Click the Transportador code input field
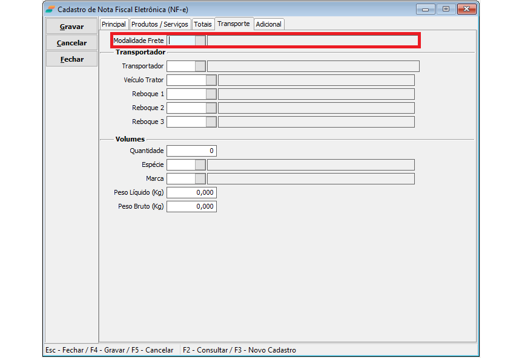 pyautogui.click(x=180, y=66)
